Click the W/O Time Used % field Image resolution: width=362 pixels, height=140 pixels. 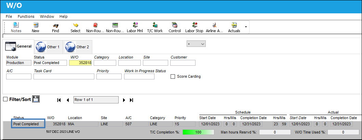pos(343,132)
